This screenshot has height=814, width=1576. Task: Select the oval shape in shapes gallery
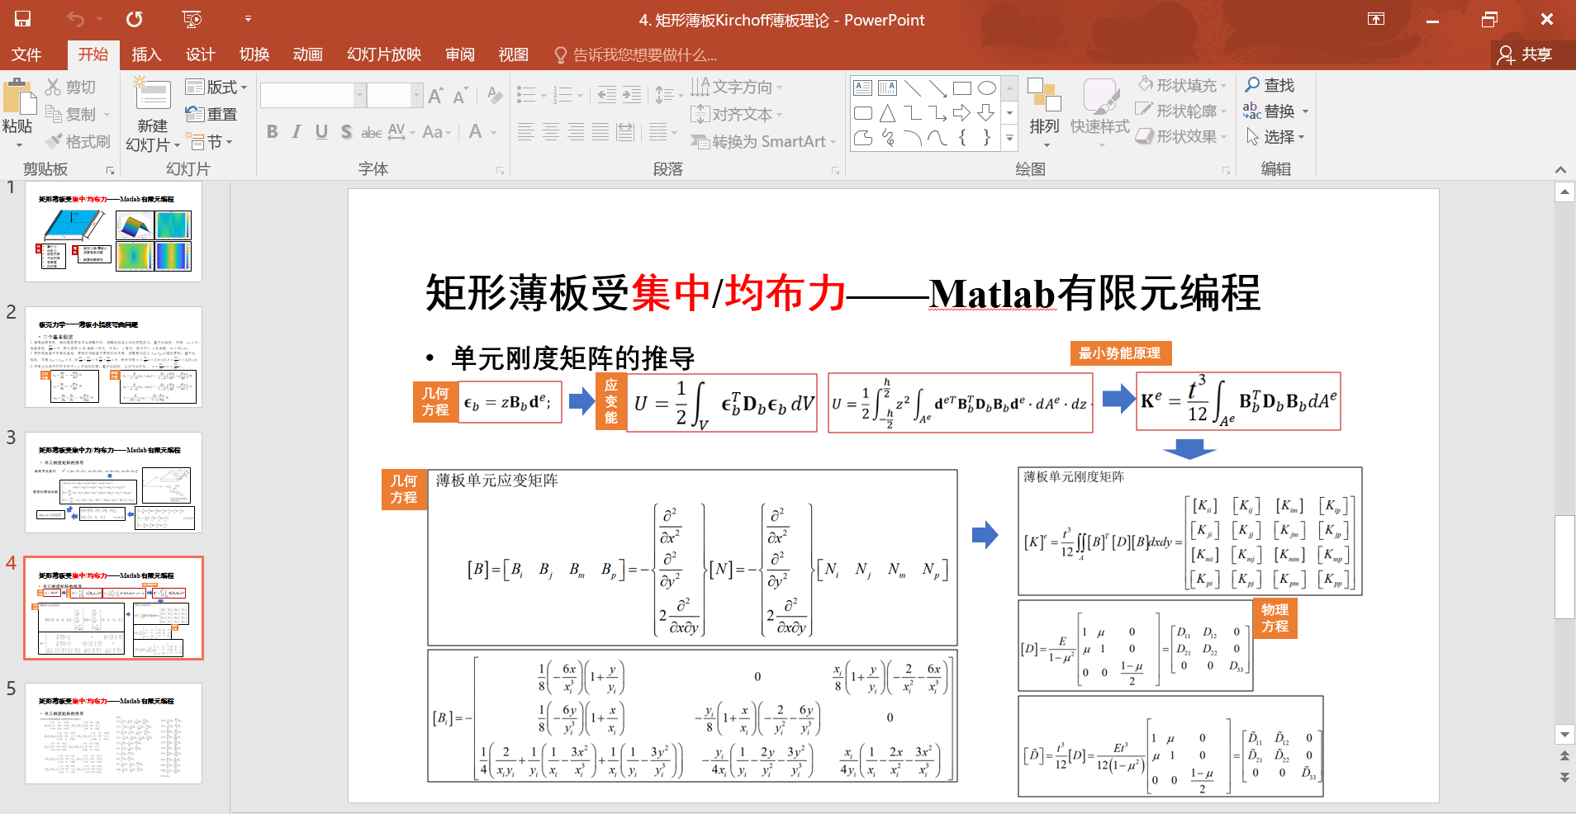tap(987, 88)
